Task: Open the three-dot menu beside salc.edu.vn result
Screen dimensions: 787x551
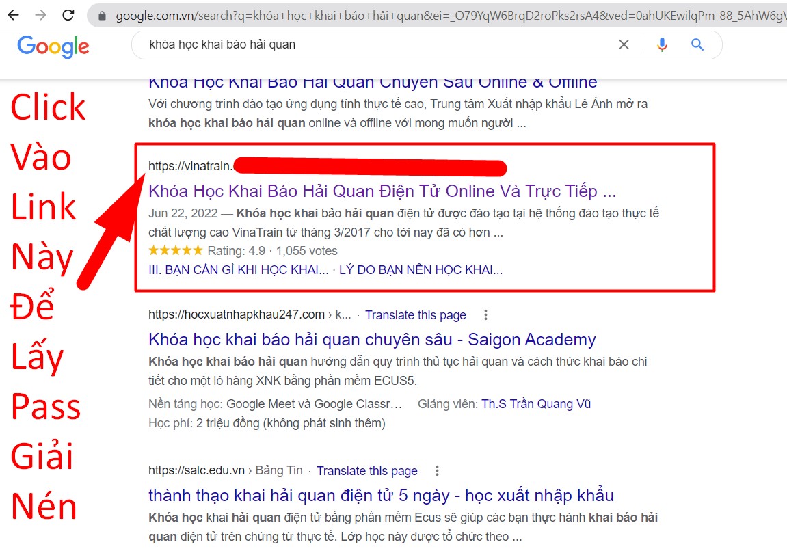Action: [437, 471]
